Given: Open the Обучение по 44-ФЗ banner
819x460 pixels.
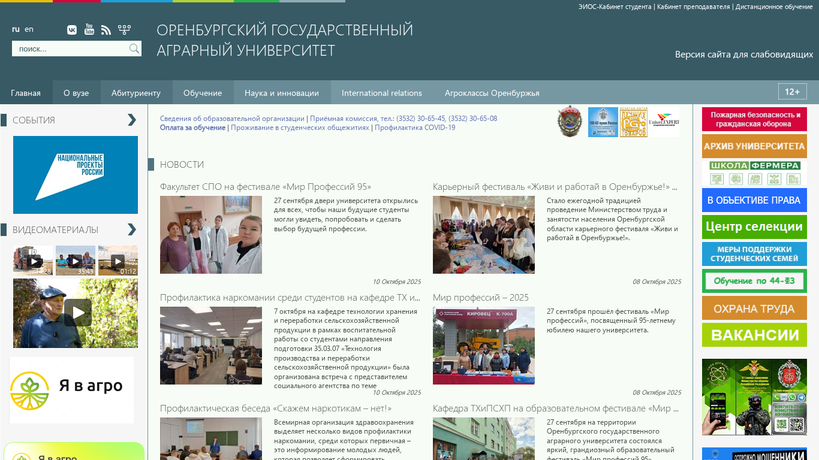Looking at the screenshot, I should coord(754,281).
